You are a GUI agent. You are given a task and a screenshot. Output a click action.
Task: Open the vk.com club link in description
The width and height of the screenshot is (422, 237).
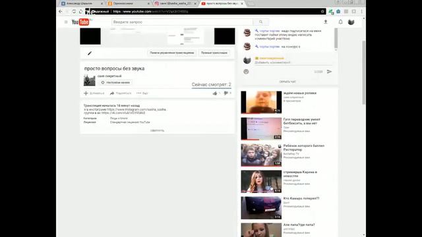pyautogui.click(x=123, y=113)
